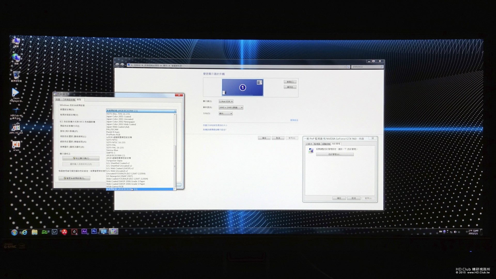Switch to All Profiles tab in Color Management
The image size is (496, 279).
(x=69, y=100)
